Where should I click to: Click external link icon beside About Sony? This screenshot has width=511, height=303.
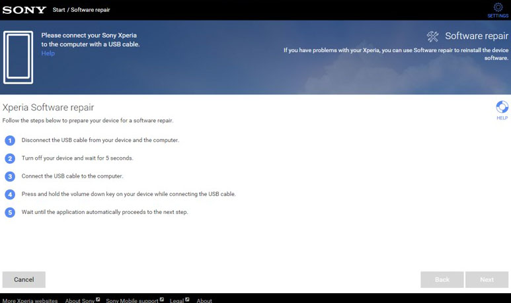point(98,300)
